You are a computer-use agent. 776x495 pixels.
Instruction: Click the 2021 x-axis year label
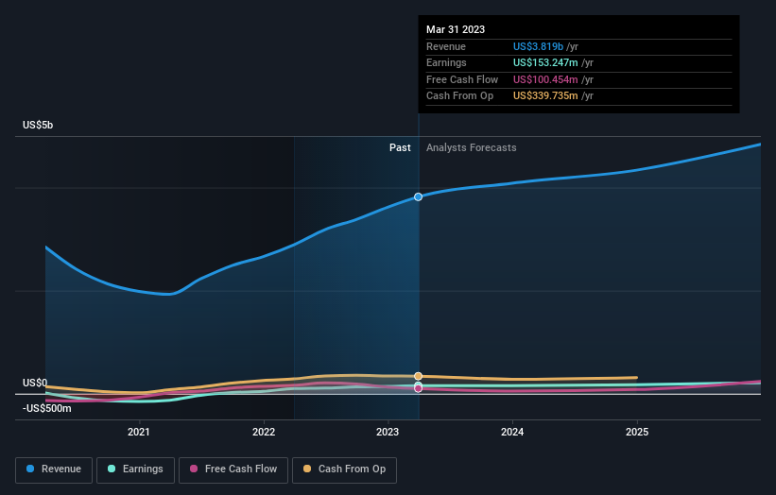(139, 433)
